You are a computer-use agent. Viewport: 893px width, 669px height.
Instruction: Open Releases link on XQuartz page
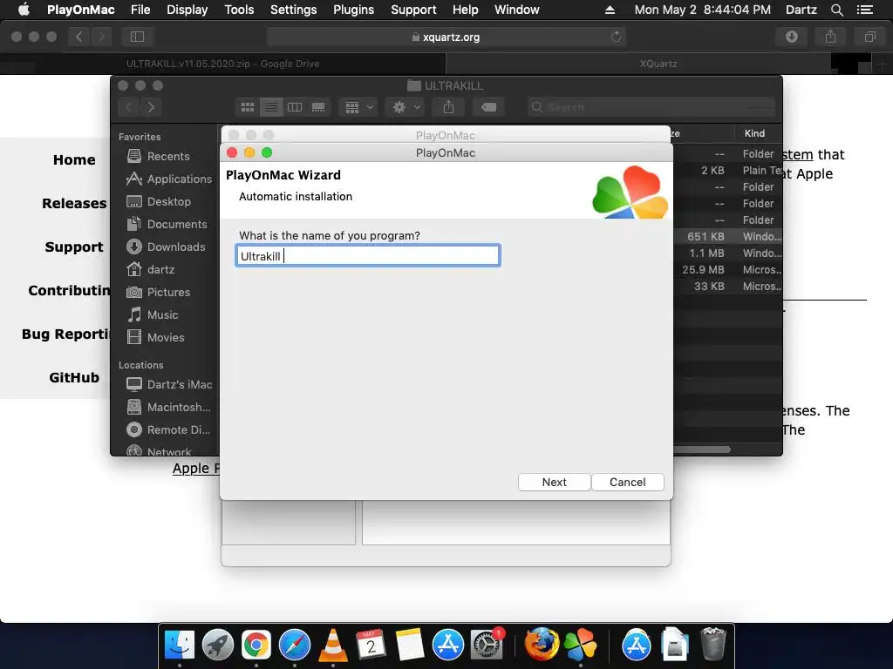click(74, 203)
